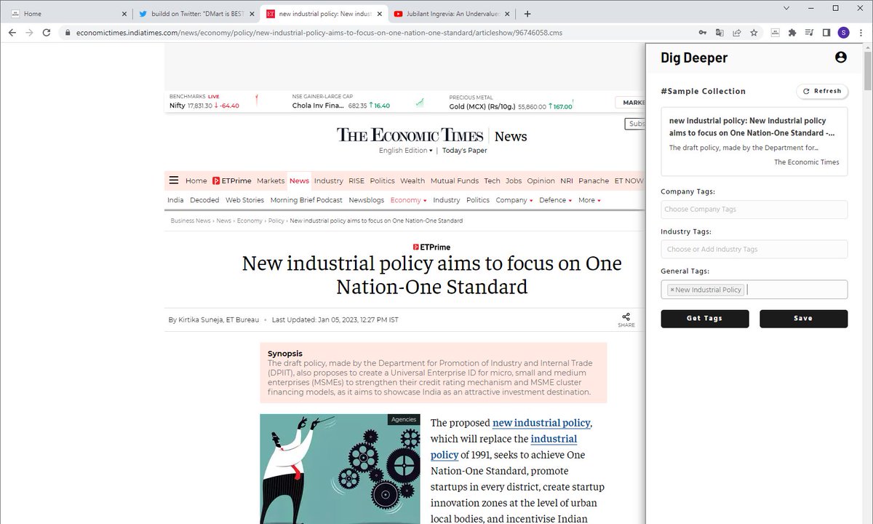Open the 'new industrial policy' article hyperlink
Viewport: 873px width, 524px height.
(542, 423)
